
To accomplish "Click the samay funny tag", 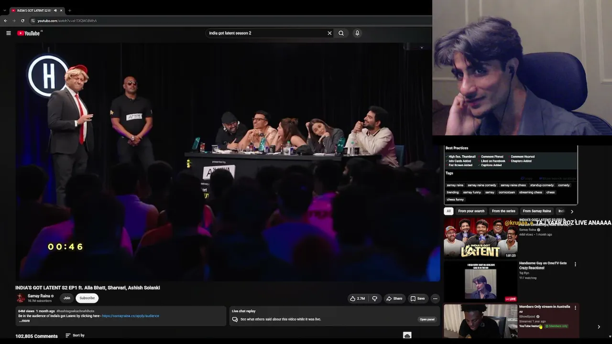I will tap(472, 193).
